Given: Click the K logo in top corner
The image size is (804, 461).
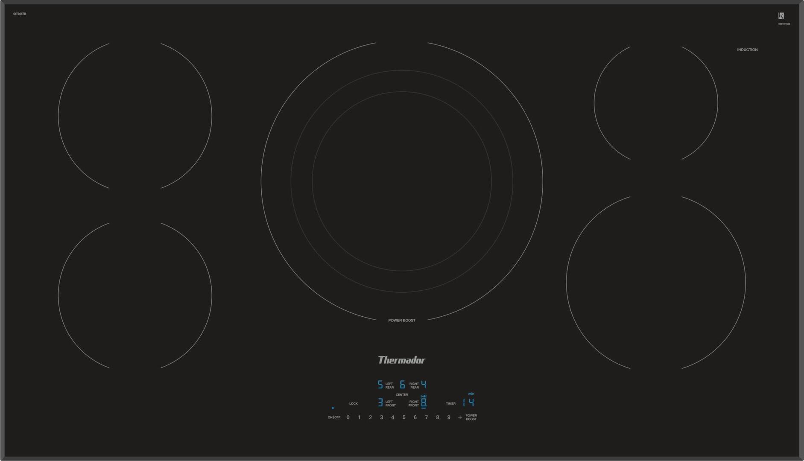Looking at the screenshot, I should click(x=781, y=16).
